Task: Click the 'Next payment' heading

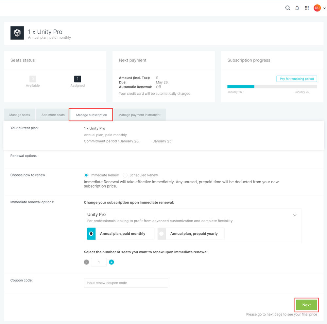Action: (x=133, y=60)
